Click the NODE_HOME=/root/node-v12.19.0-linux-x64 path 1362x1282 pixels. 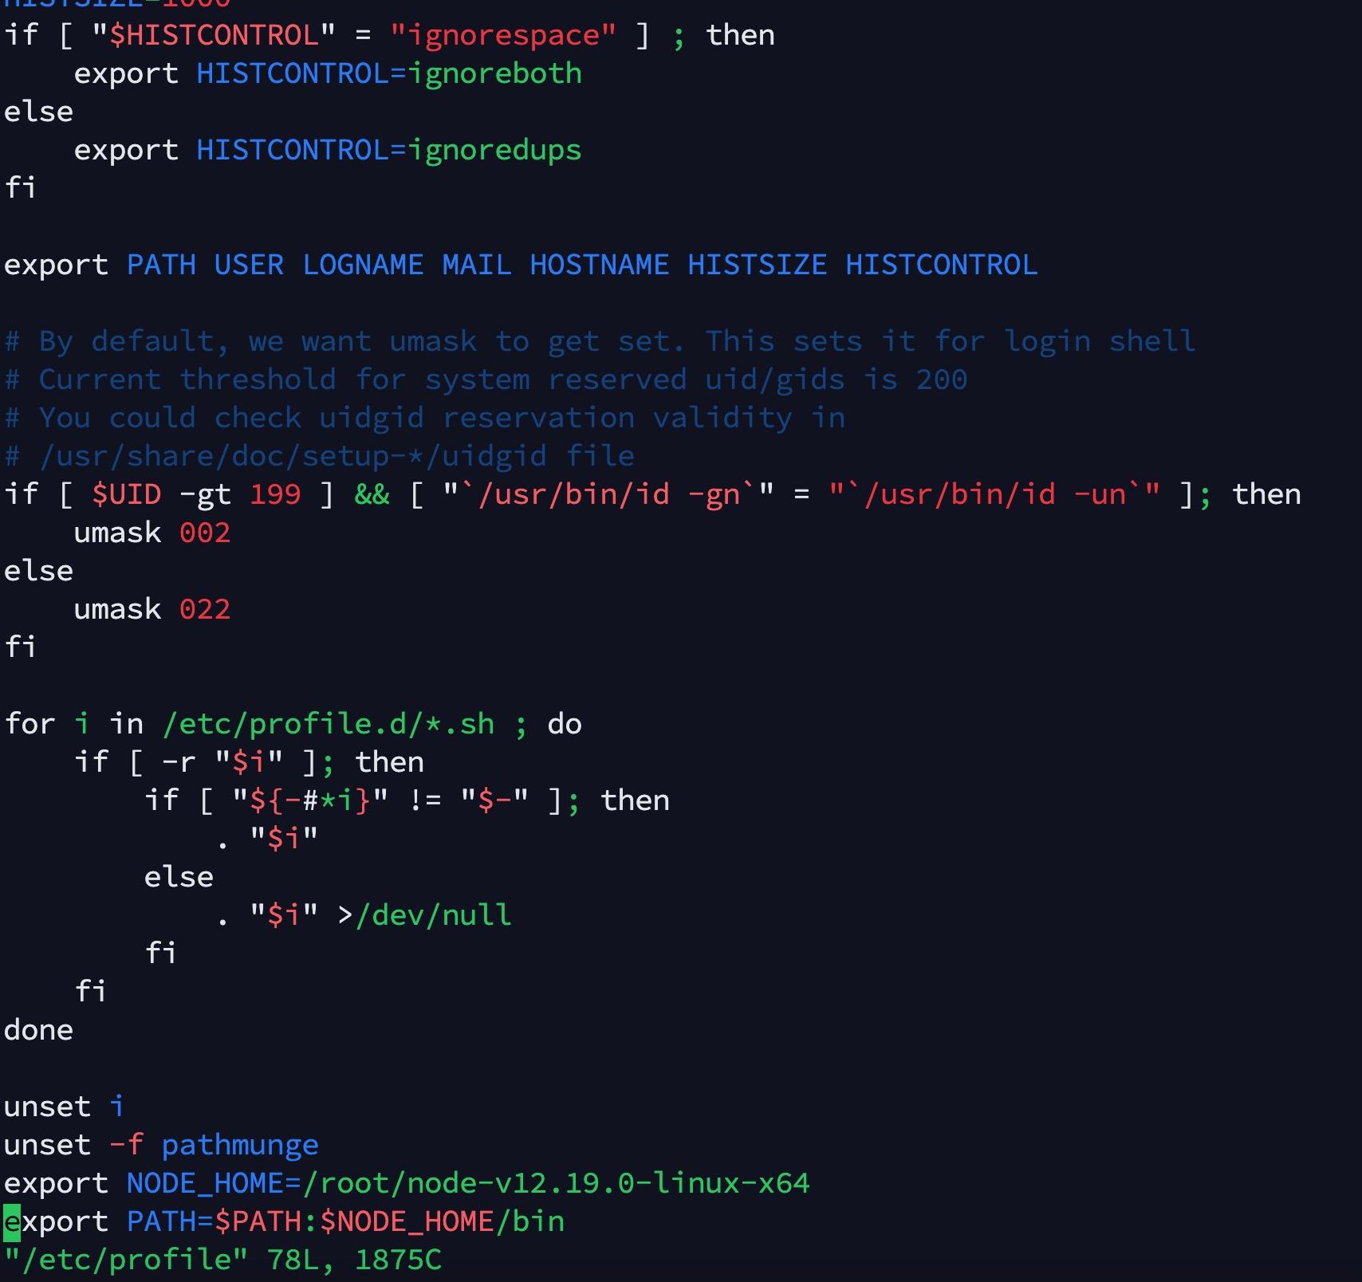click(468, 1183)
